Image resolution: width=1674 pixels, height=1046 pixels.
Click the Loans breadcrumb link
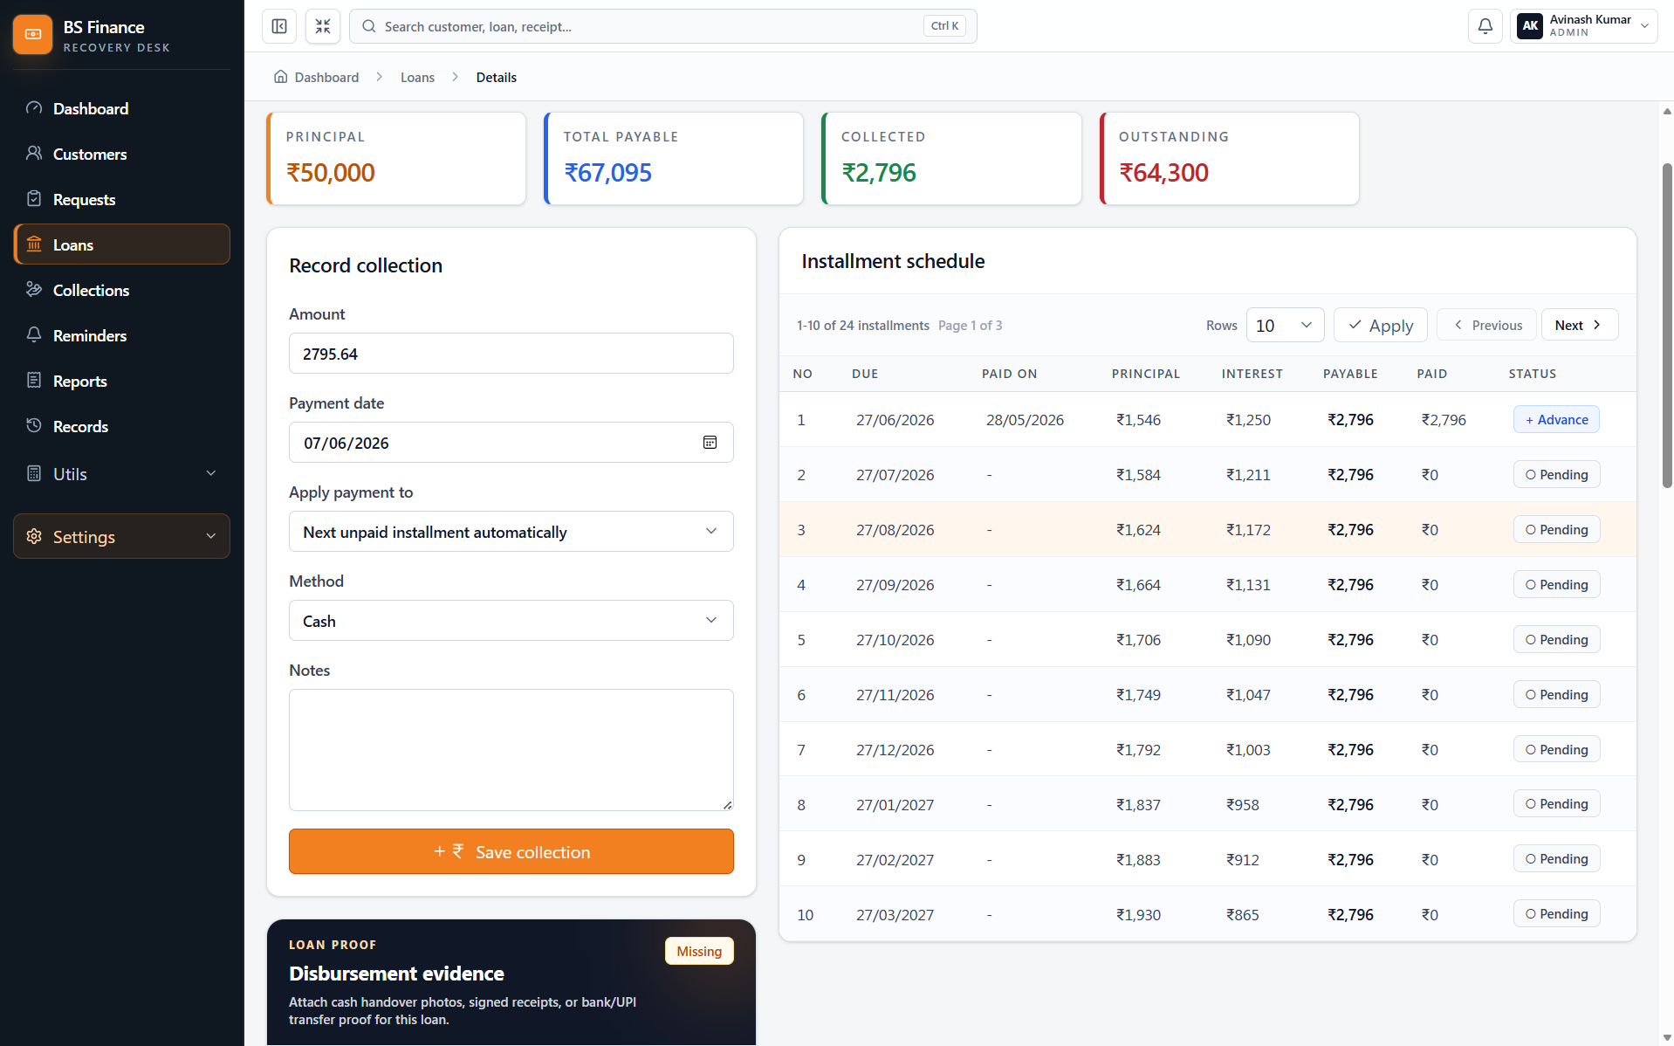(x=417, y=77)
